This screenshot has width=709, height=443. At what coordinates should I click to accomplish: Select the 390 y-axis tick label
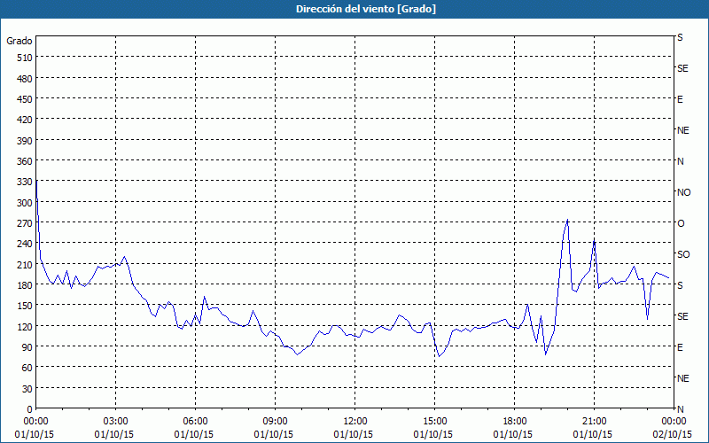[24, 141]
